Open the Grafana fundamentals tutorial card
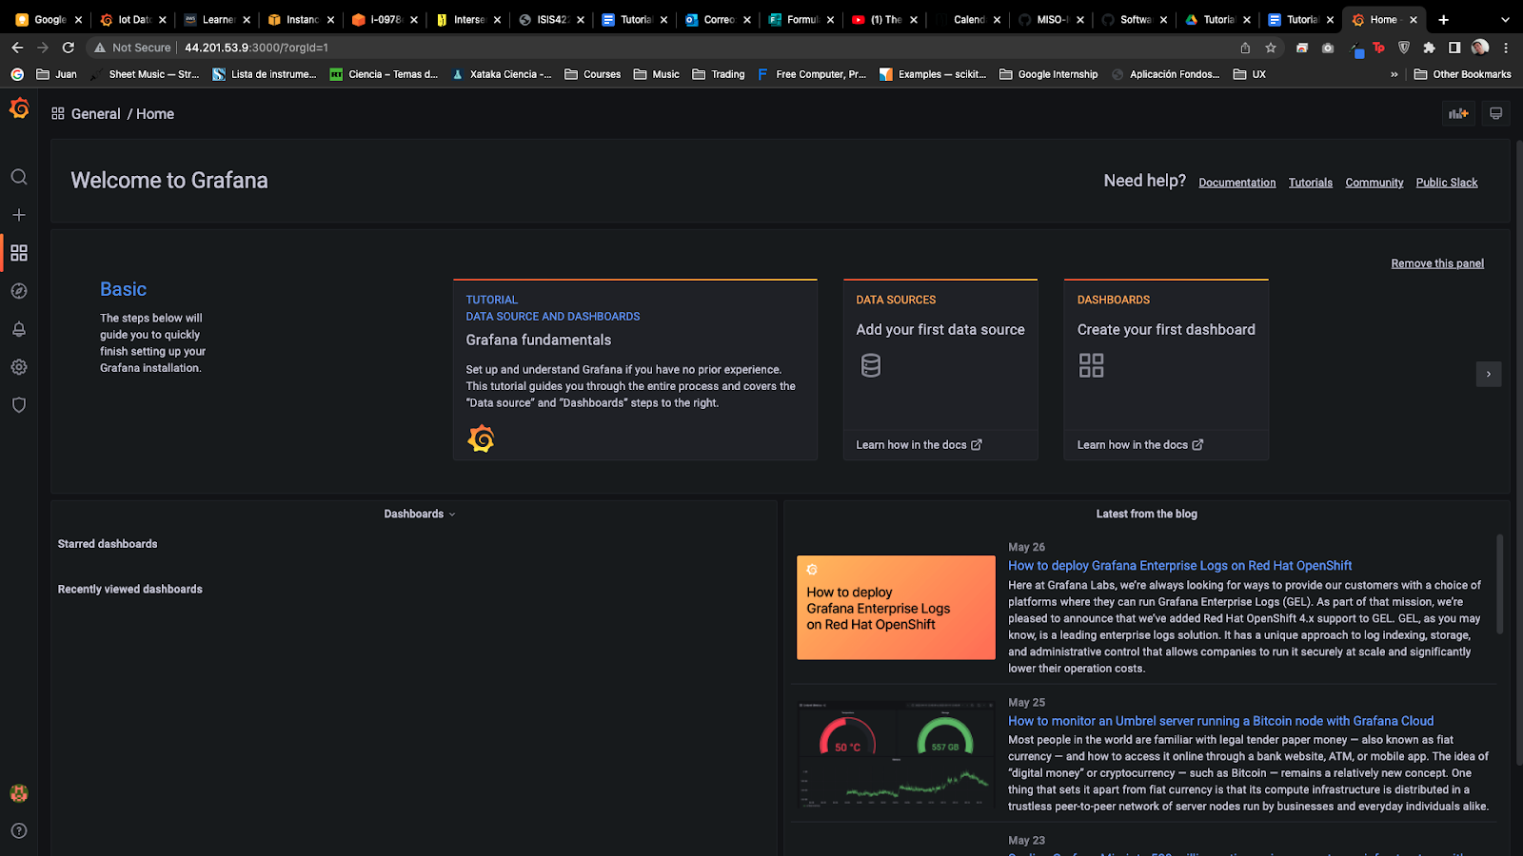This screenshot has height=856, width=1523. point(635,370)
